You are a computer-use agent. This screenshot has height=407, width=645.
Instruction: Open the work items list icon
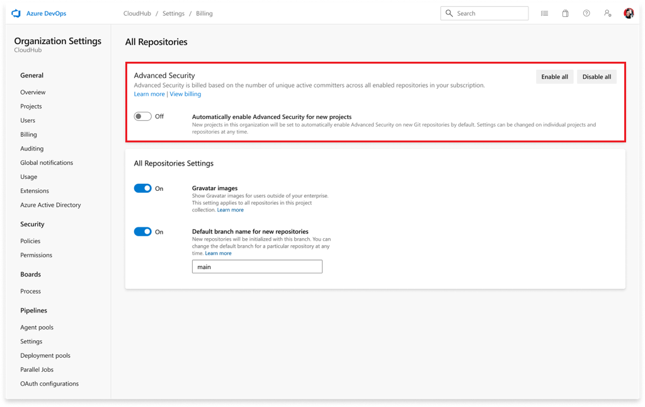544,13
